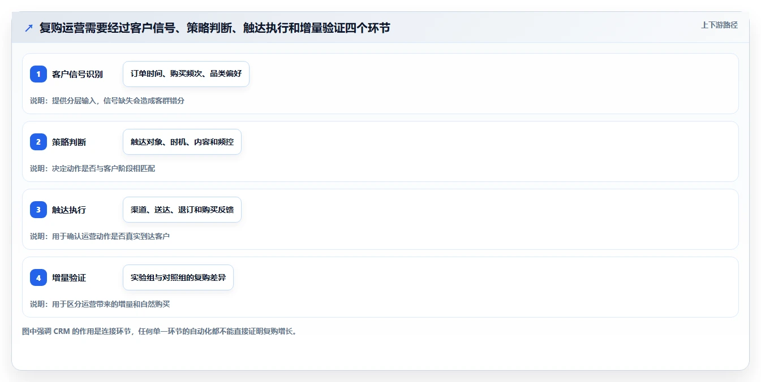761x382 pixels.
Task: Click the note 用于确认运营动作是否真实到达客户
Action: (x=100, y=236)
